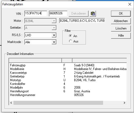Viewport: 134px width, 113px height.
Task: Click the paste VIN clipboard icon
Action: tap(93, 14)
